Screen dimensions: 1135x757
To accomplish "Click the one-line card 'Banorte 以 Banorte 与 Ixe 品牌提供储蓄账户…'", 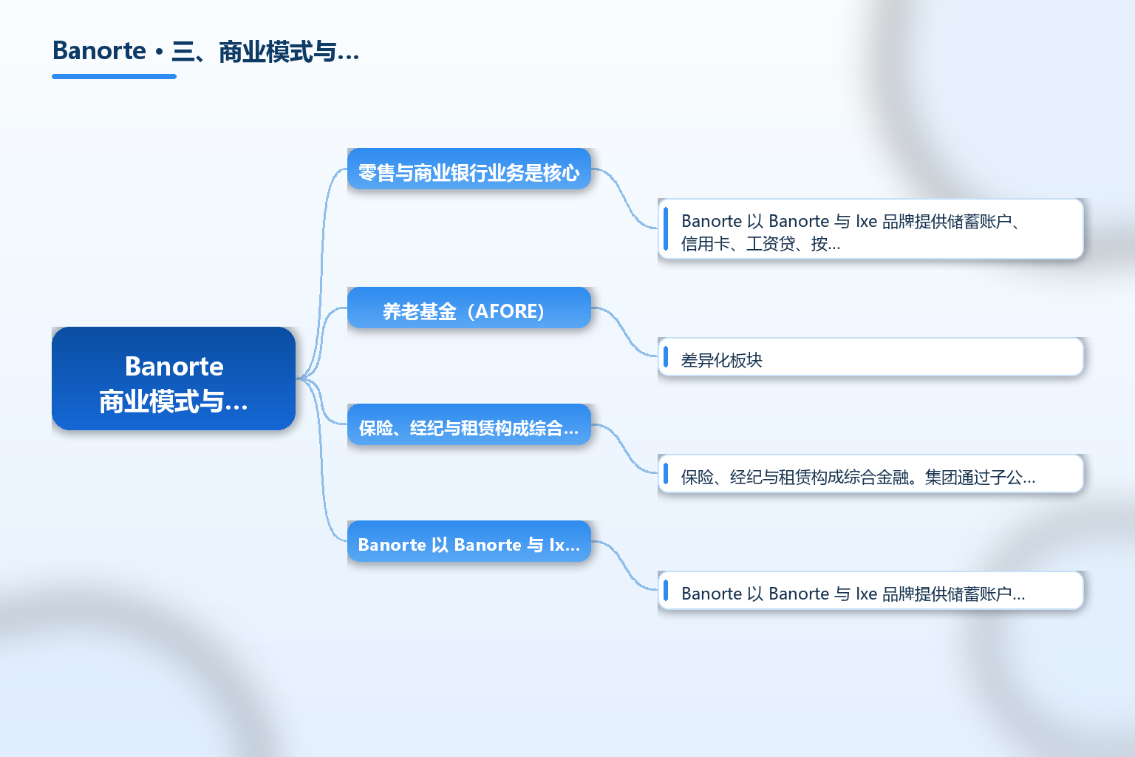I will point(870,591).
